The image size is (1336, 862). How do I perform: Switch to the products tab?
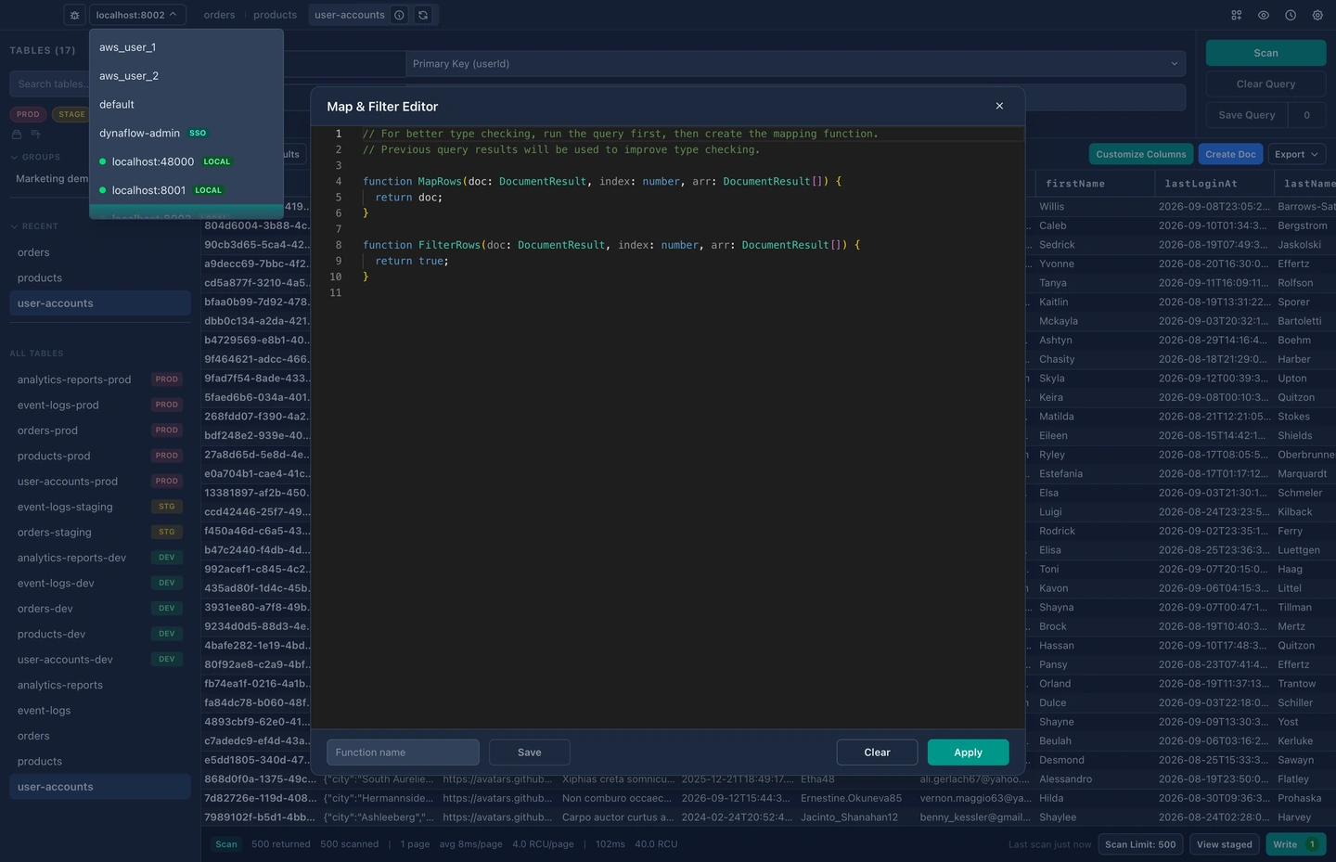coord(275,15)
